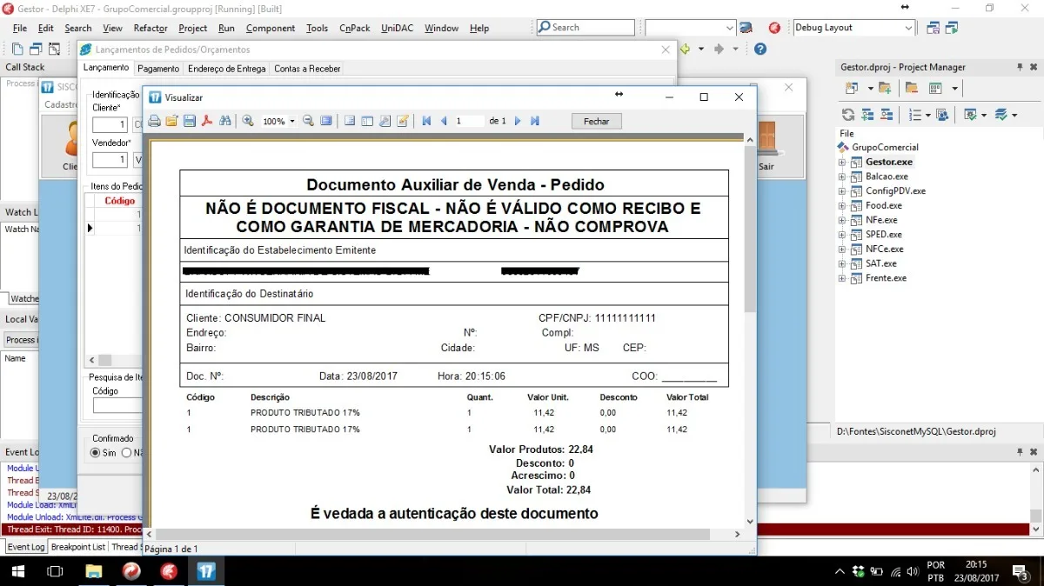The height and width of the screenshot is (586, 1044).
Task: Expand the Balcao.exe project node
Action: tap(842, 177)
